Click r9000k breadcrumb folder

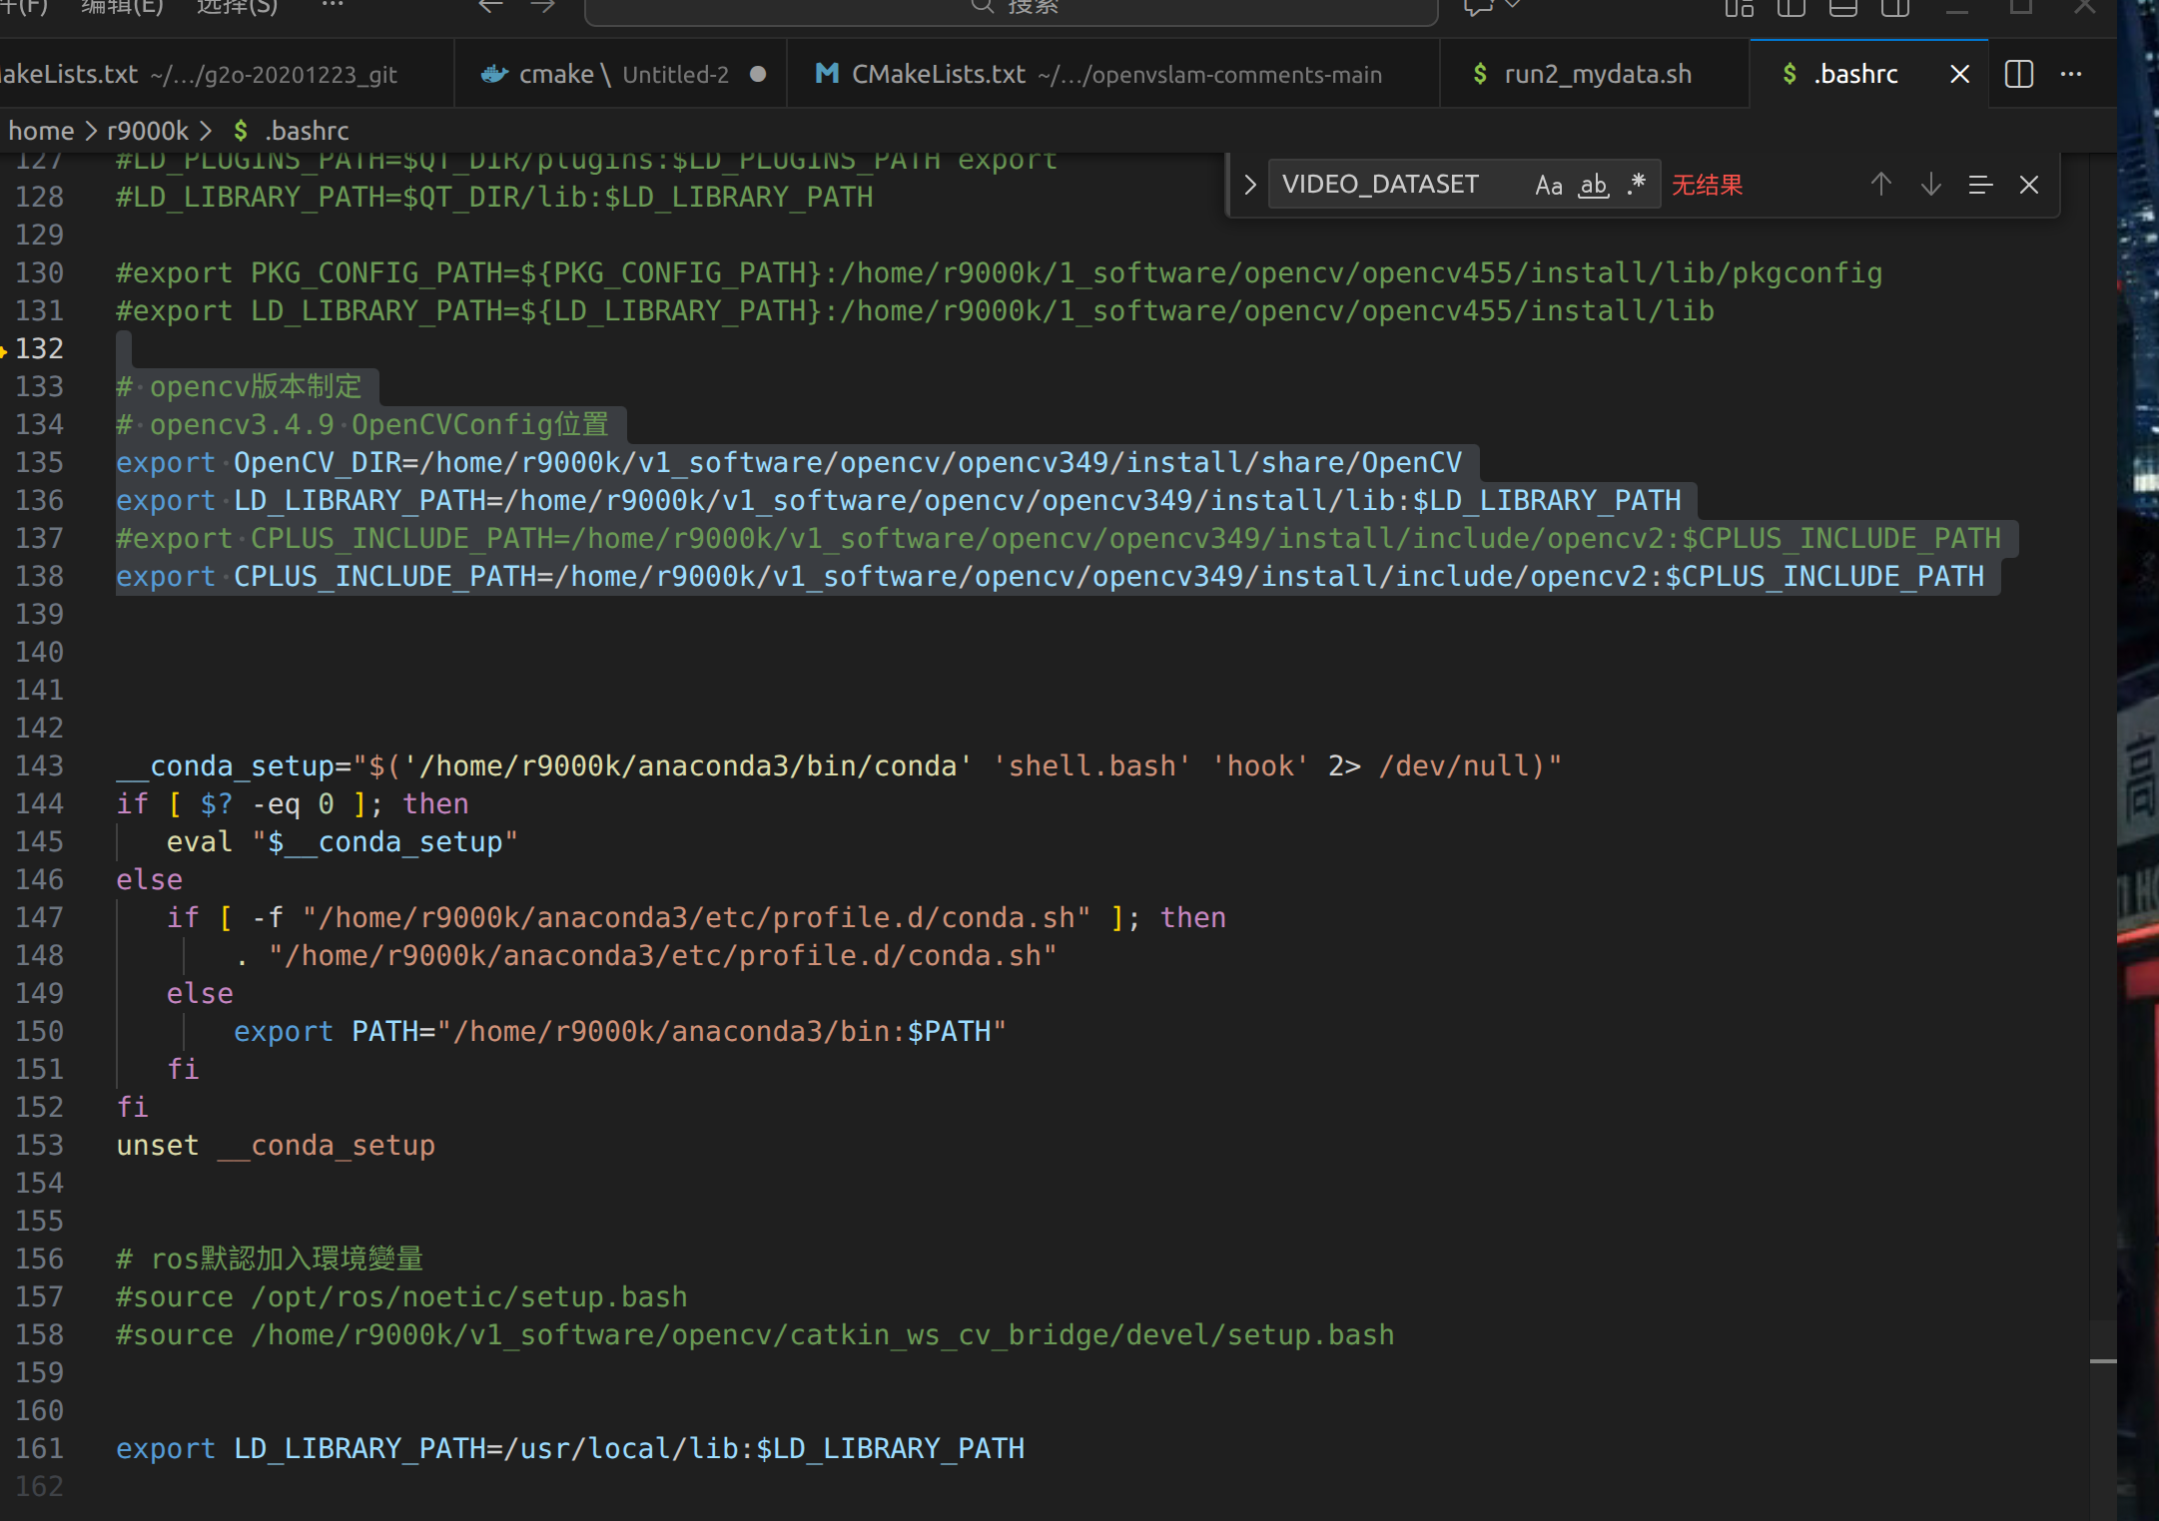148,131
